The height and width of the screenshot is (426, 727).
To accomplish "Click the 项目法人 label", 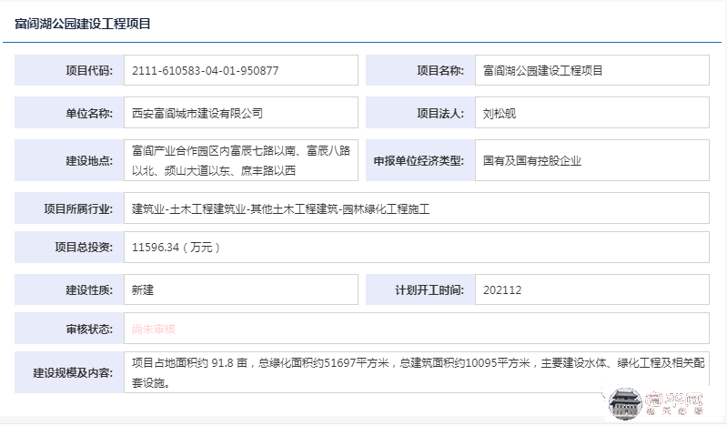I will 440,113.
